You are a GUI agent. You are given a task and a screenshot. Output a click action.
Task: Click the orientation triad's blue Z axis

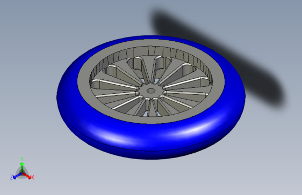[17, 176]
